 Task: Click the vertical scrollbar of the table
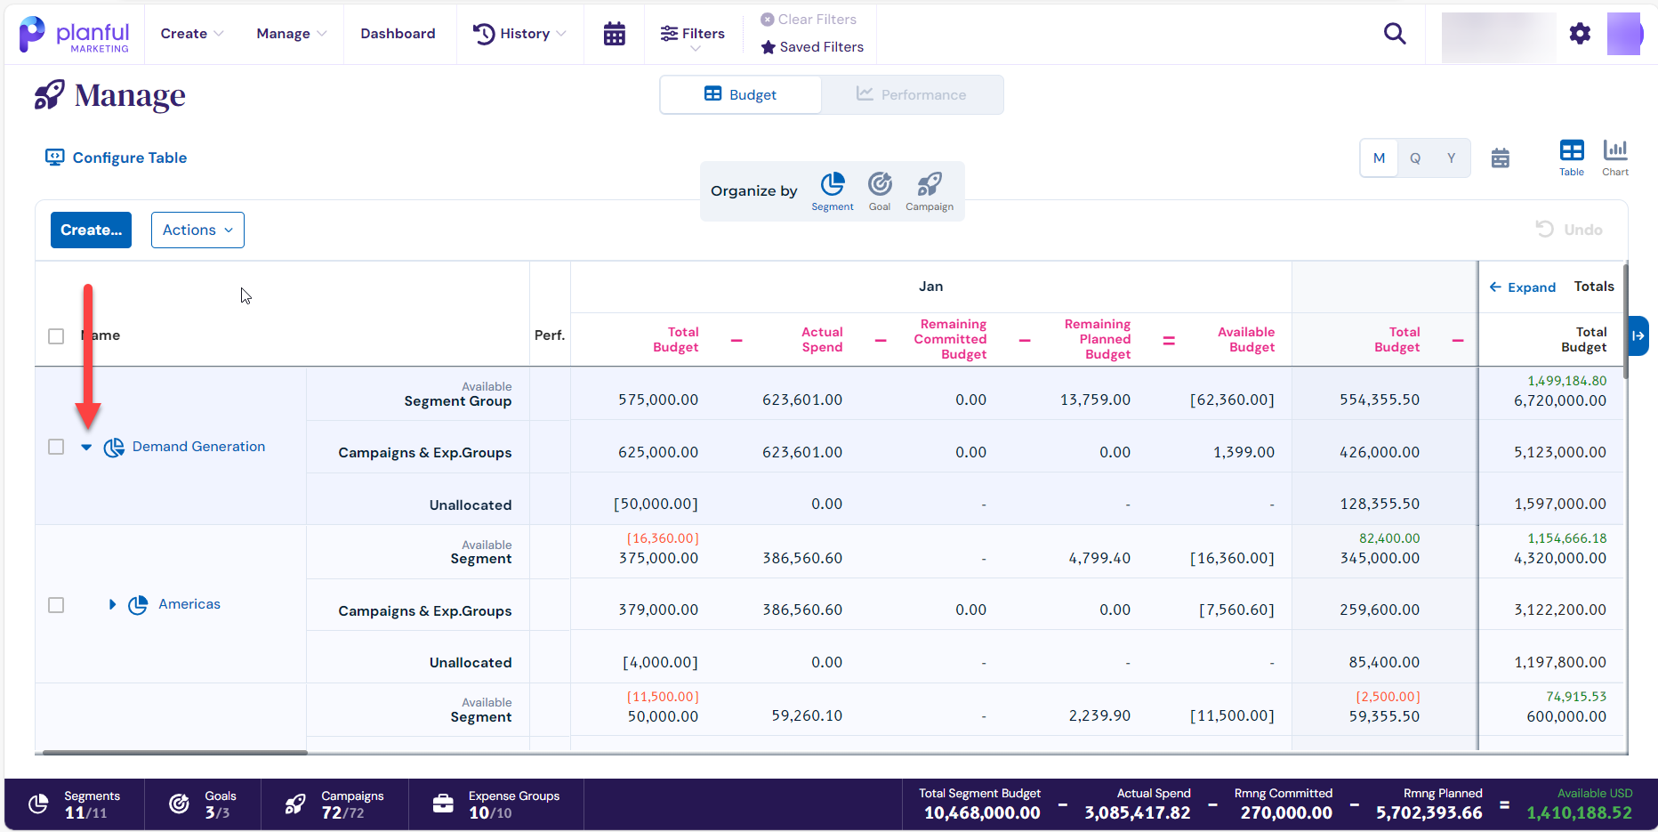point(1626,320)
